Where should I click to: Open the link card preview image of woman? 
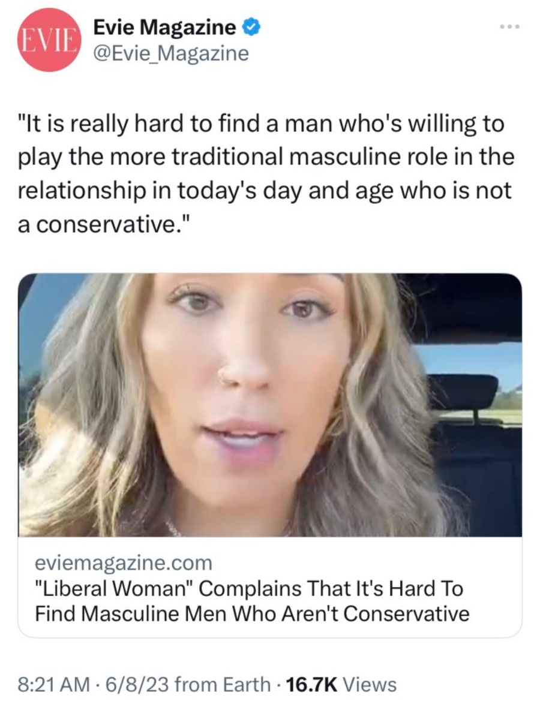(270, 405)
